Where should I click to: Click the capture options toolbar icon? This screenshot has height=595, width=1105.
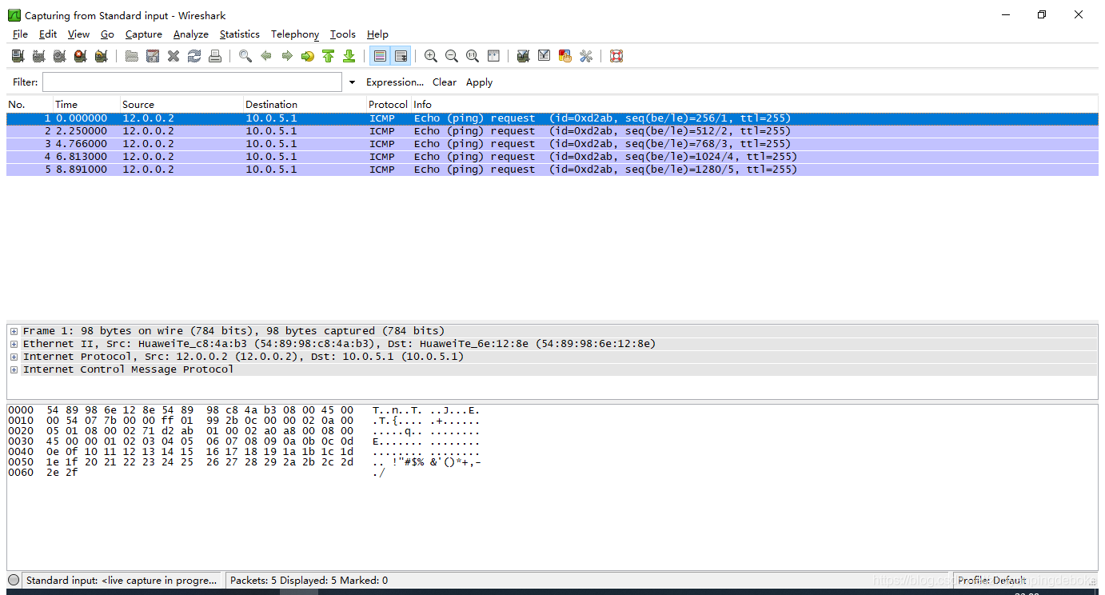pos(38,56)
